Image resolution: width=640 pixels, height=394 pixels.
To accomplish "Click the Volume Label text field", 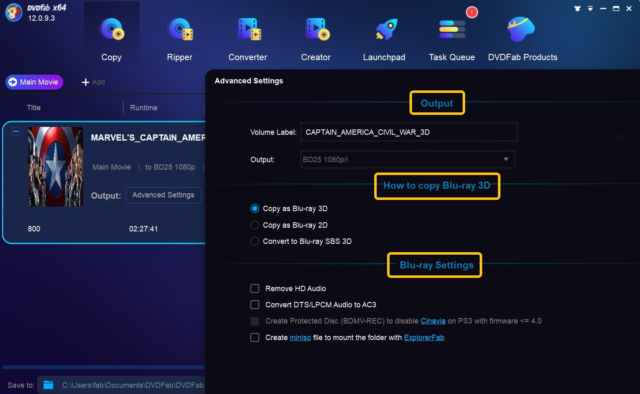I will click(x=409, y=132).
